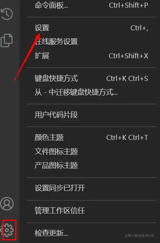Click the stacked documents files icon
The image size is (160, 243).
6,40
